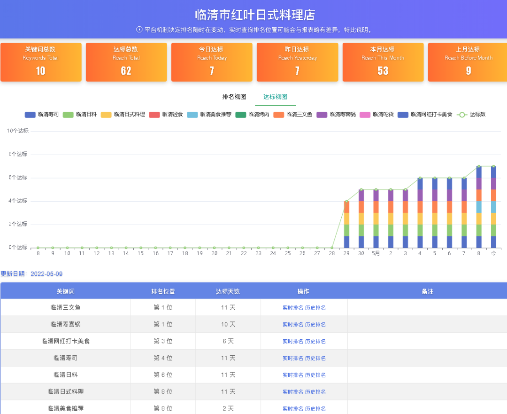Click the 关键词总数 stat card

tap(41, 62)
